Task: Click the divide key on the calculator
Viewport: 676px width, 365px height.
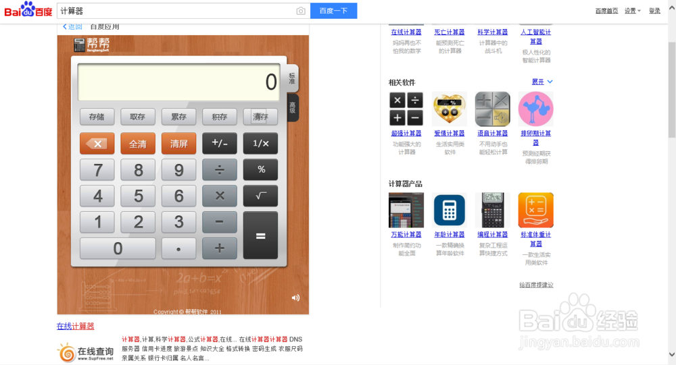Action: click(220, 169)
